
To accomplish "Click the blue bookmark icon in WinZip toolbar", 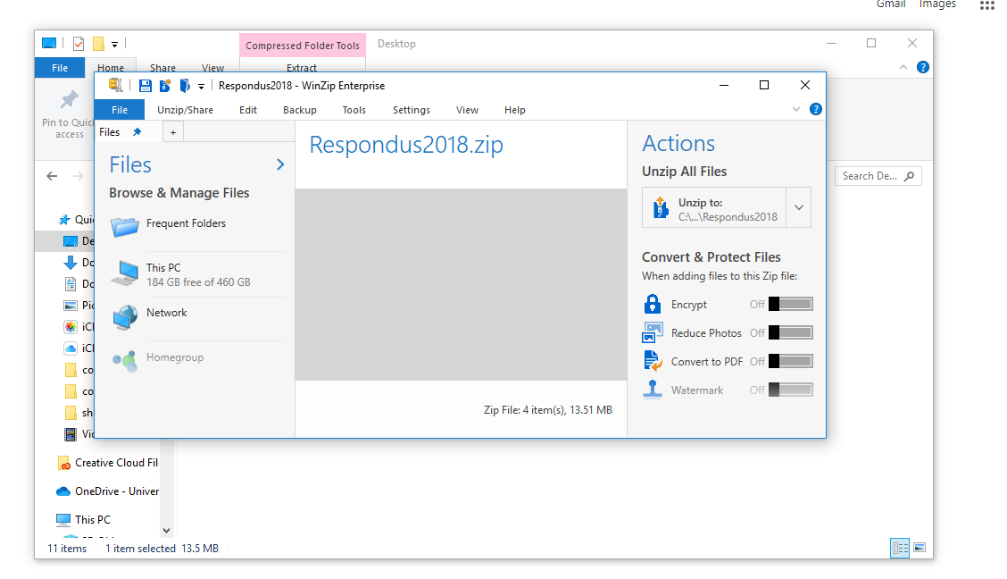I will (185, 86).
